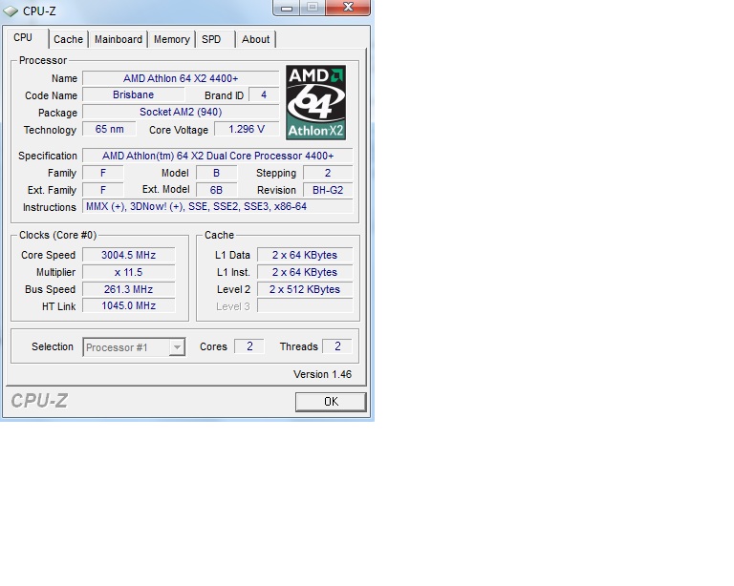
Task: Click the Level 2 value 2 x 512 KBytes
Action: 305,290
